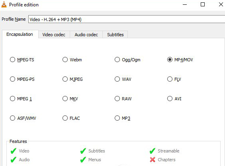Screen dimensions: 225x166
Task: Select MKV as encapsulation format
Action: 65,99
